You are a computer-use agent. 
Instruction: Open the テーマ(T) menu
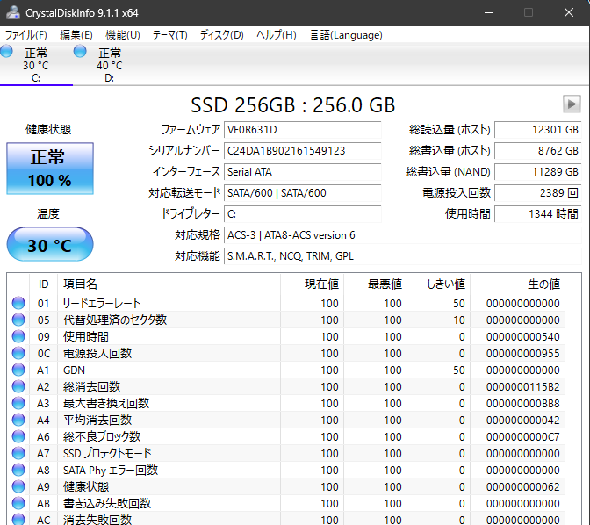pos(169,35)
